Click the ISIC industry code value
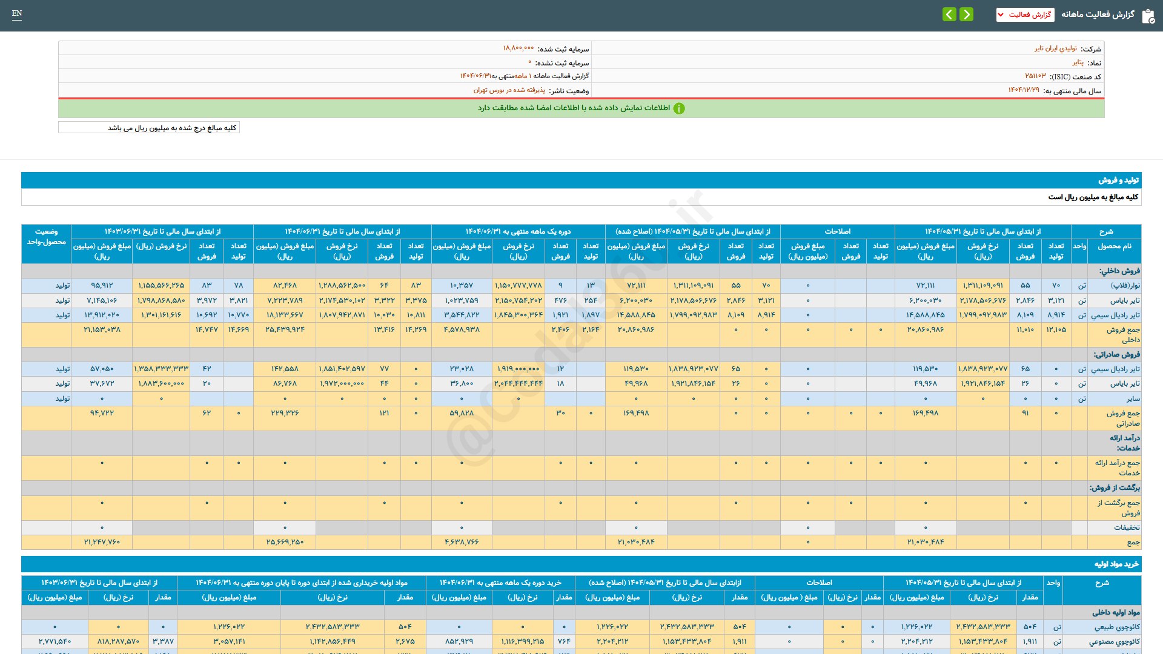 click(1035, 76)
